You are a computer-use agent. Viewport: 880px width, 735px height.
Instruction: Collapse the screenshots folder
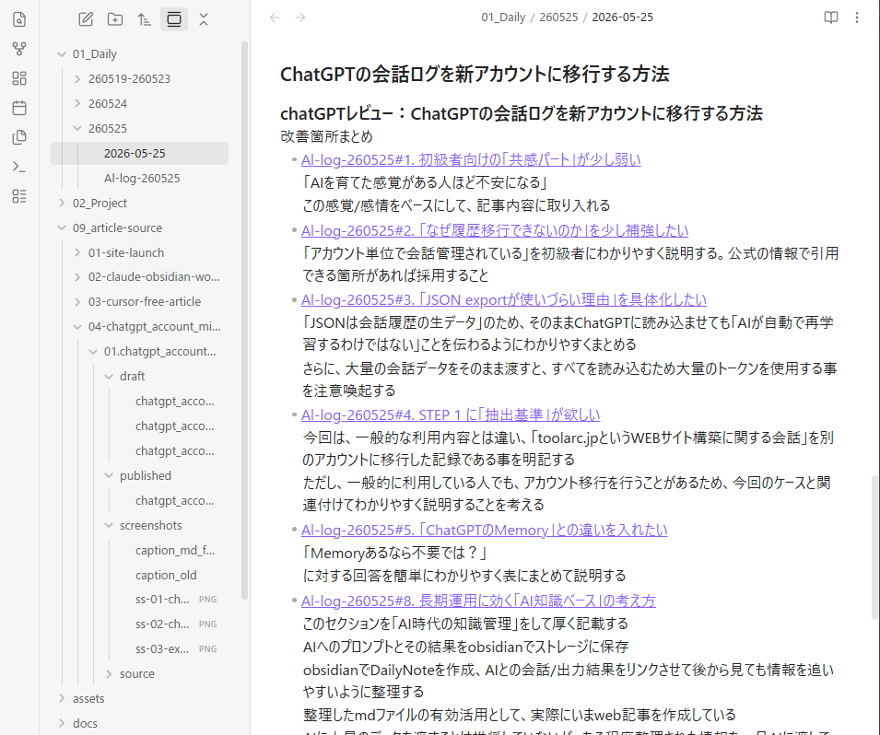pyautogui.click(x=109, y=525)
